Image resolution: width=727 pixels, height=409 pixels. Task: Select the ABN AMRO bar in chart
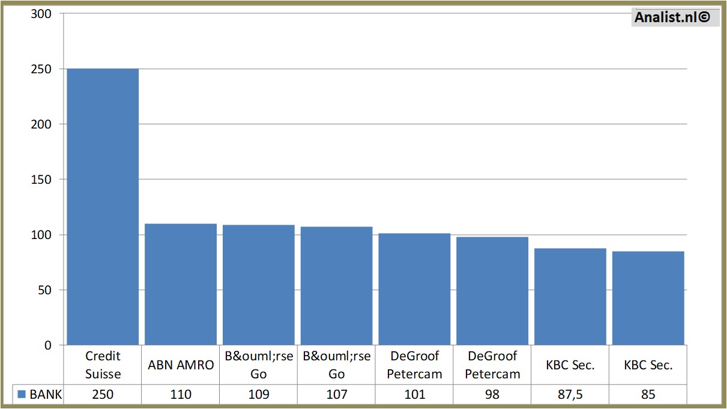181,284
